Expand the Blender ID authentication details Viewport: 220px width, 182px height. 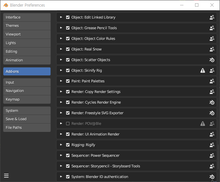(61, 177)
